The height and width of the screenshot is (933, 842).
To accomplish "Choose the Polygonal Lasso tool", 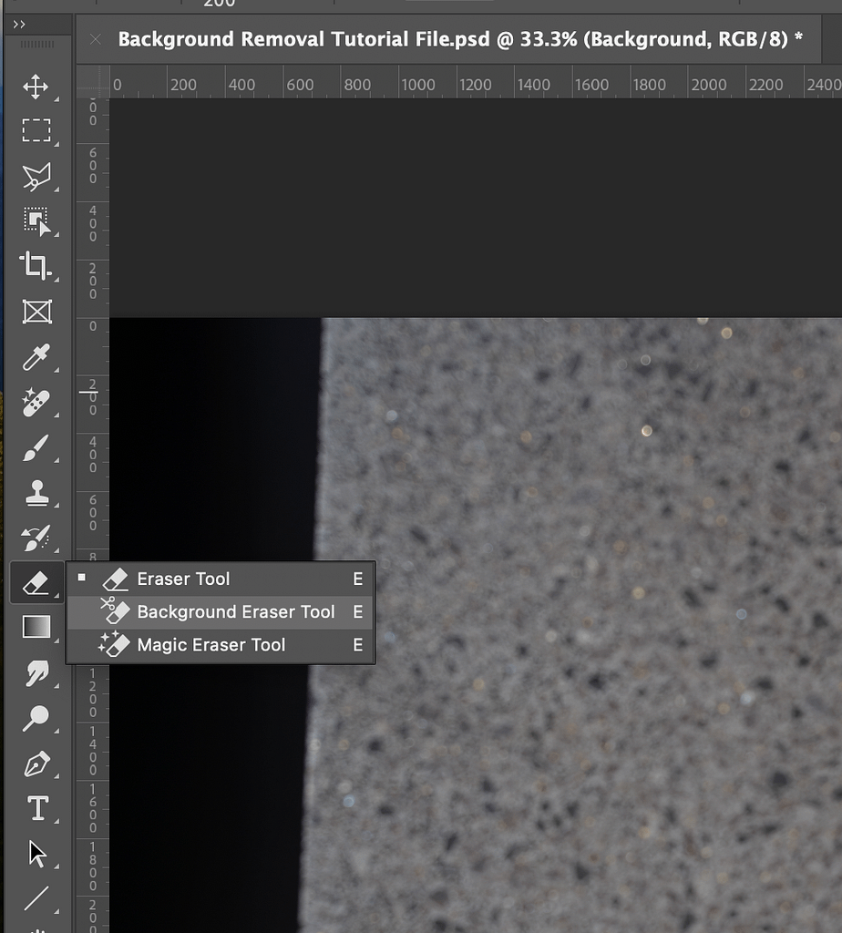I will pos(36,176).
